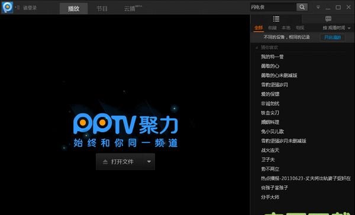Collapse the 猜你喜欢 list section
Screen dimensions: 355x215
(x=257, y=48)
